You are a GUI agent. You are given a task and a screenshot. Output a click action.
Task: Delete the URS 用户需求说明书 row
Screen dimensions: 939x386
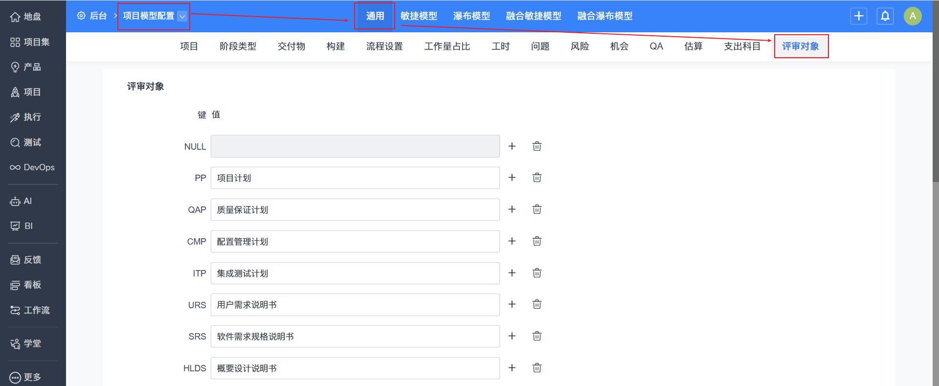coord(537,304)
